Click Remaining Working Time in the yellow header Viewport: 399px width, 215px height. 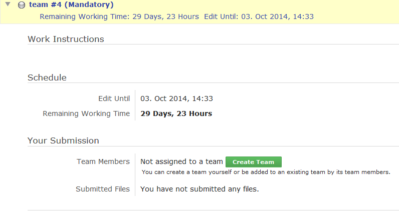[119, 16]
